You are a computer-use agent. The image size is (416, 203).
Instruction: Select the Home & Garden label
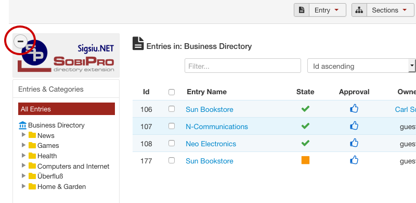61,186
